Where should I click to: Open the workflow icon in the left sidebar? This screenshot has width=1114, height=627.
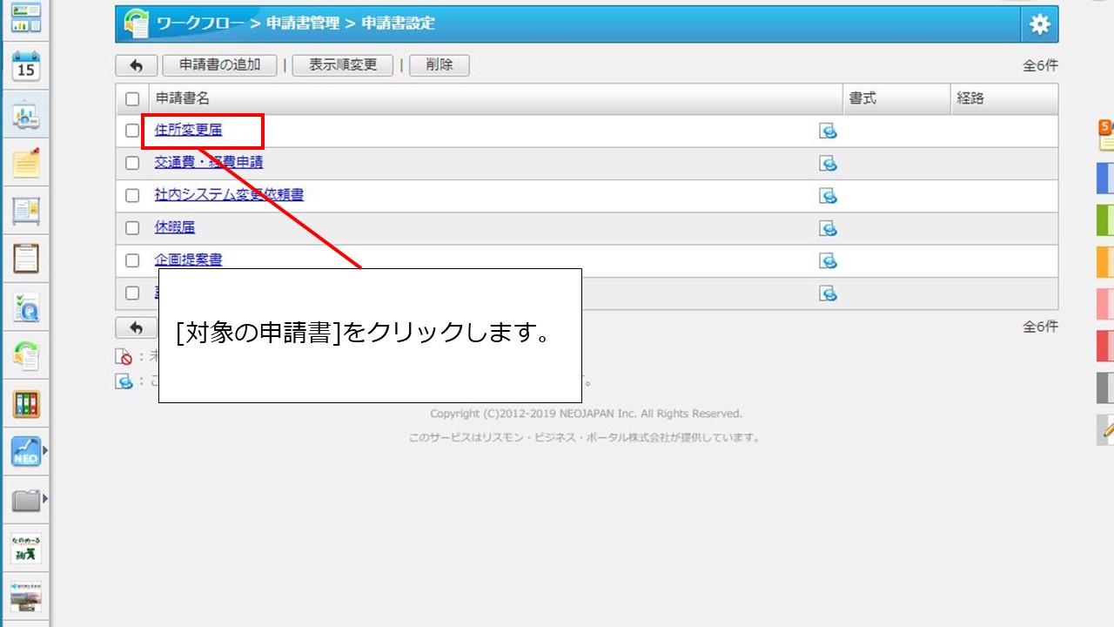click(26, 354)
